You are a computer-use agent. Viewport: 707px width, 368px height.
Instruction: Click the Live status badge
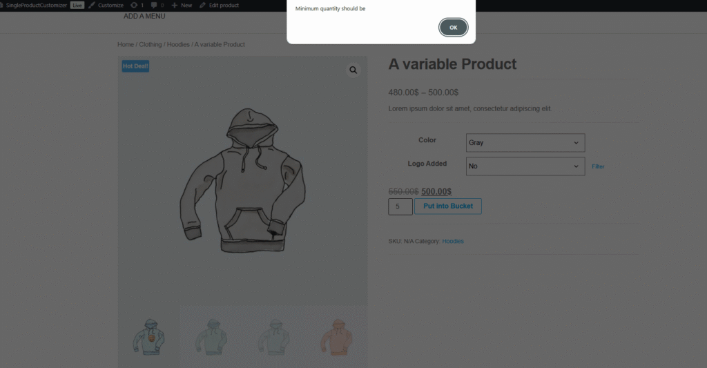(77, 5)
